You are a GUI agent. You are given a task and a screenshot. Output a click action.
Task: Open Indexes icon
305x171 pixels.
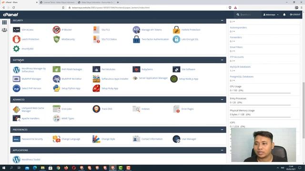[136, 109]
